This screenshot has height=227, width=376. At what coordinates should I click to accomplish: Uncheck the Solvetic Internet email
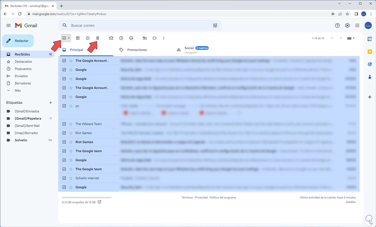[x=64, y=178]
